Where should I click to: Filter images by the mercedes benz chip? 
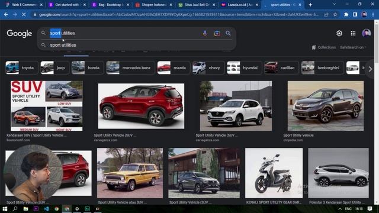pyautogui.click(x=130, y=68)
